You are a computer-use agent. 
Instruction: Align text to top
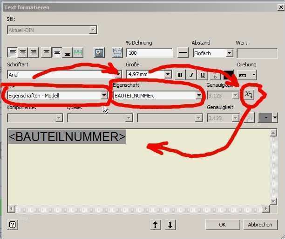(47, 53)
